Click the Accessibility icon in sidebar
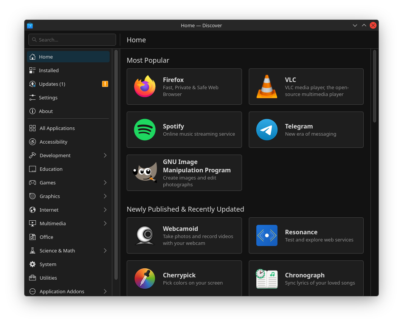This screenshot has height=325, width=403. pyautogui.click(x=33, y=142)
